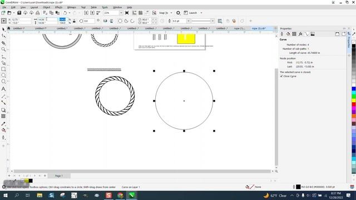Click the Print icon
356x200 pixels.
tap(37, 13)
